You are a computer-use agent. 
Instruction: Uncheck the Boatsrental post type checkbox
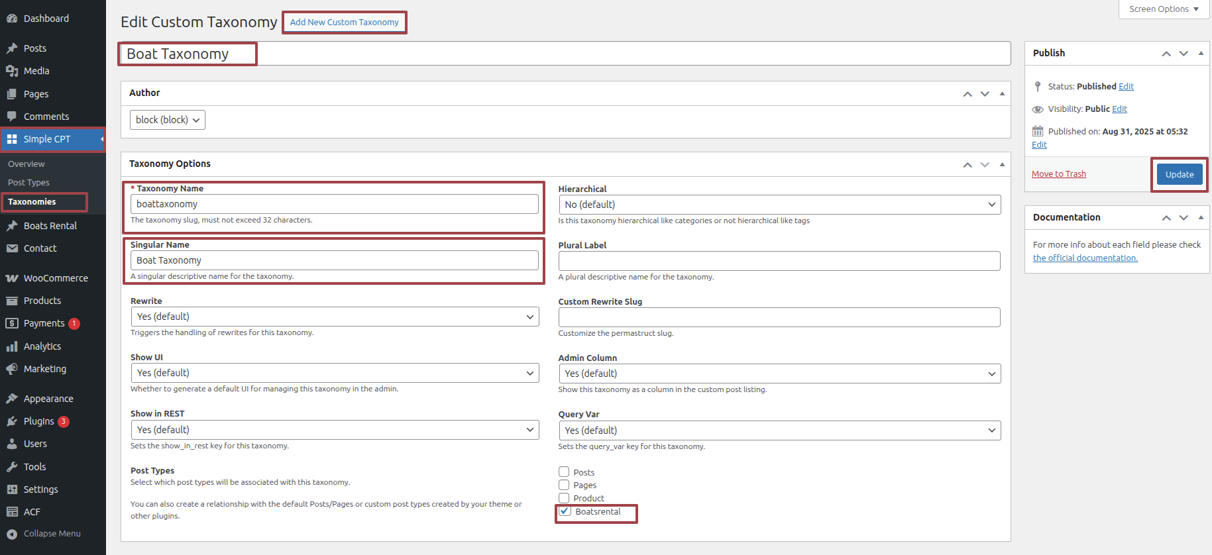click(x=565, y=511)
